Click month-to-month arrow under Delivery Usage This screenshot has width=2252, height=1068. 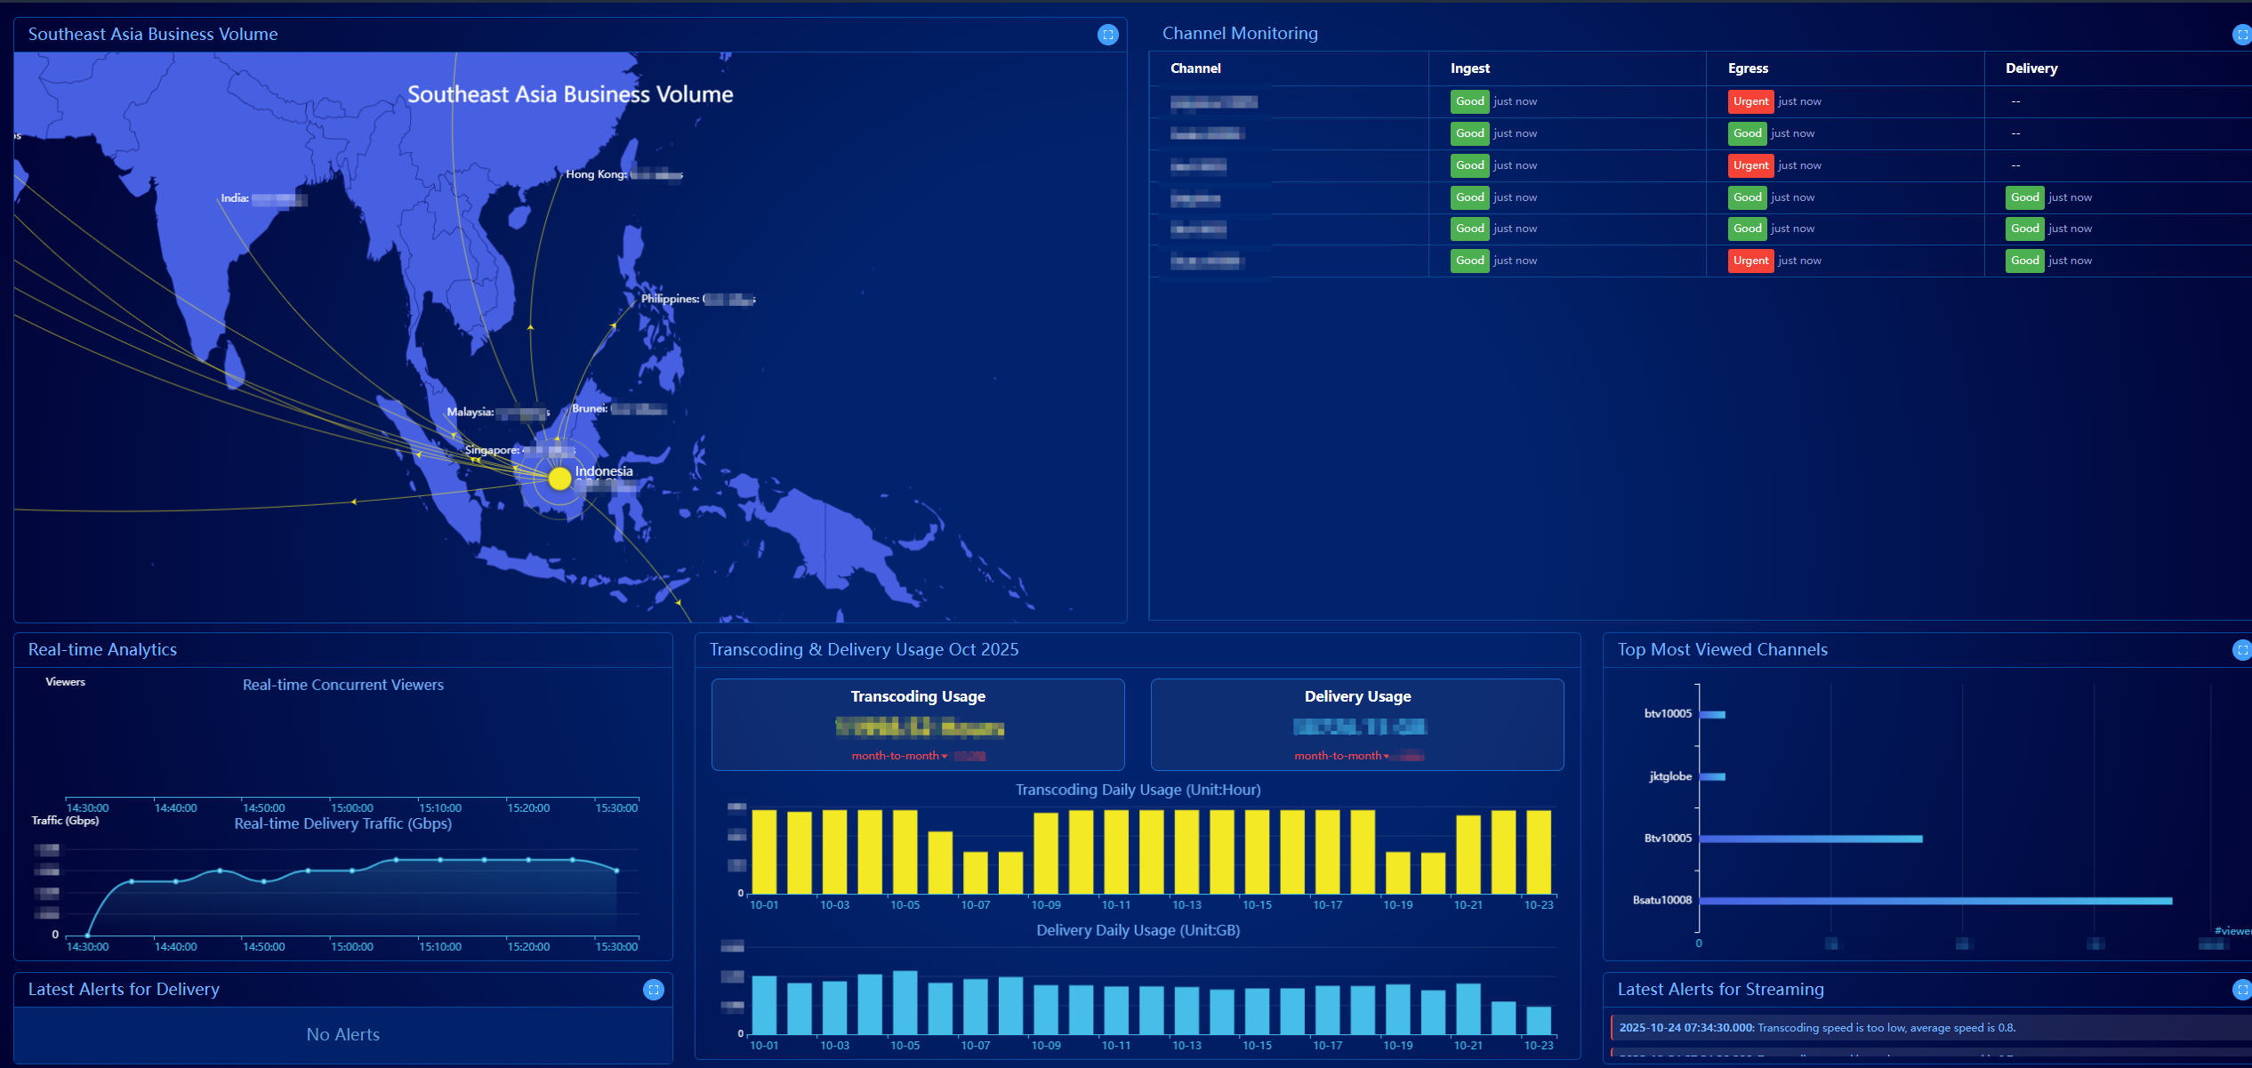pos(1387,756)
